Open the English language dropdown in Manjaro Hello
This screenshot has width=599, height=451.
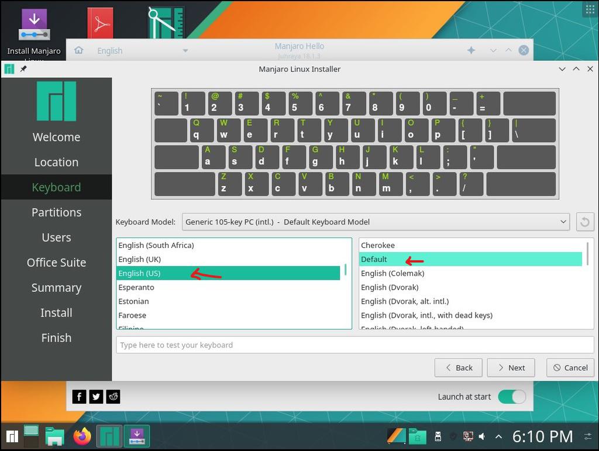click(x=142, y=50)
